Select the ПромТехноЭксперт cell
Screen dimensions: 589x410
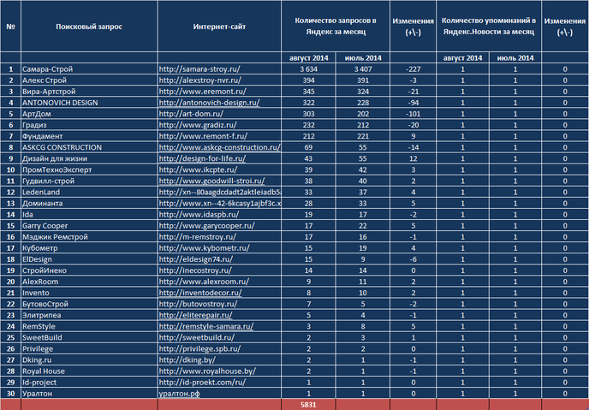[89, 169]
